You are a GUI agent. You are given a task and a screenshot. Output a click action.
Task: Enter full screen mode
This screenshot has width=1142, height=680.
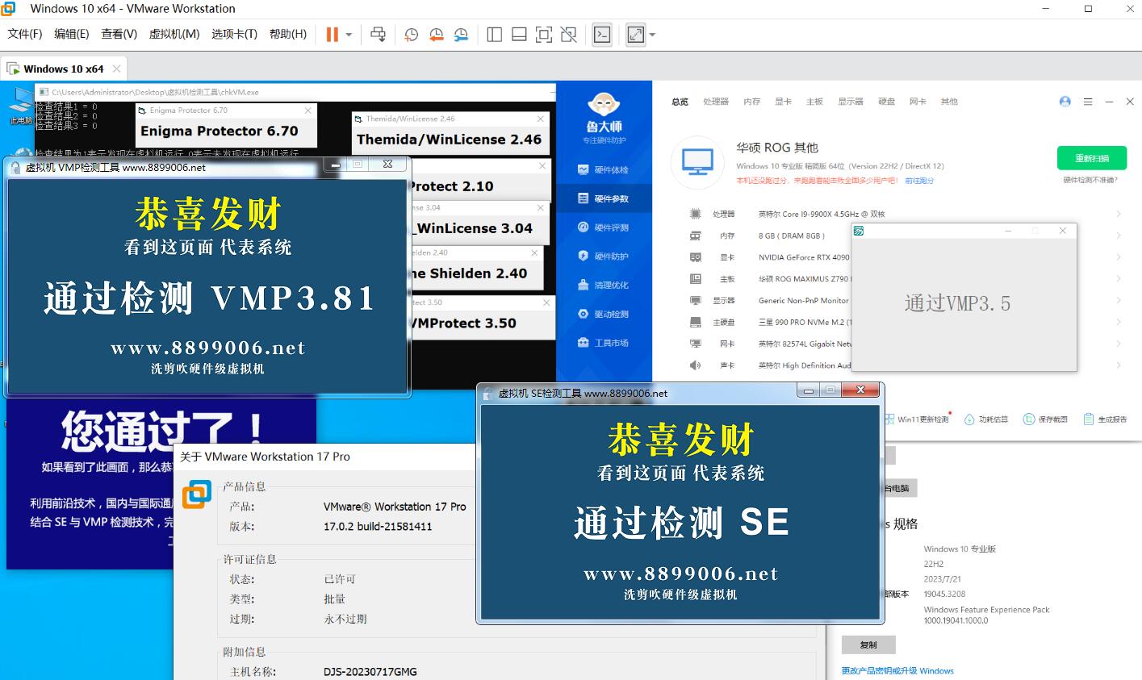pos(544,35)
